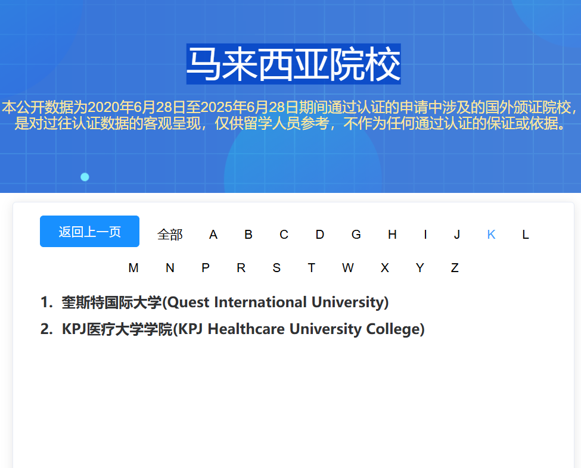Select the highlighted K letter filter
This screenshot has height=468, width=581.
(x=491, y=235)
